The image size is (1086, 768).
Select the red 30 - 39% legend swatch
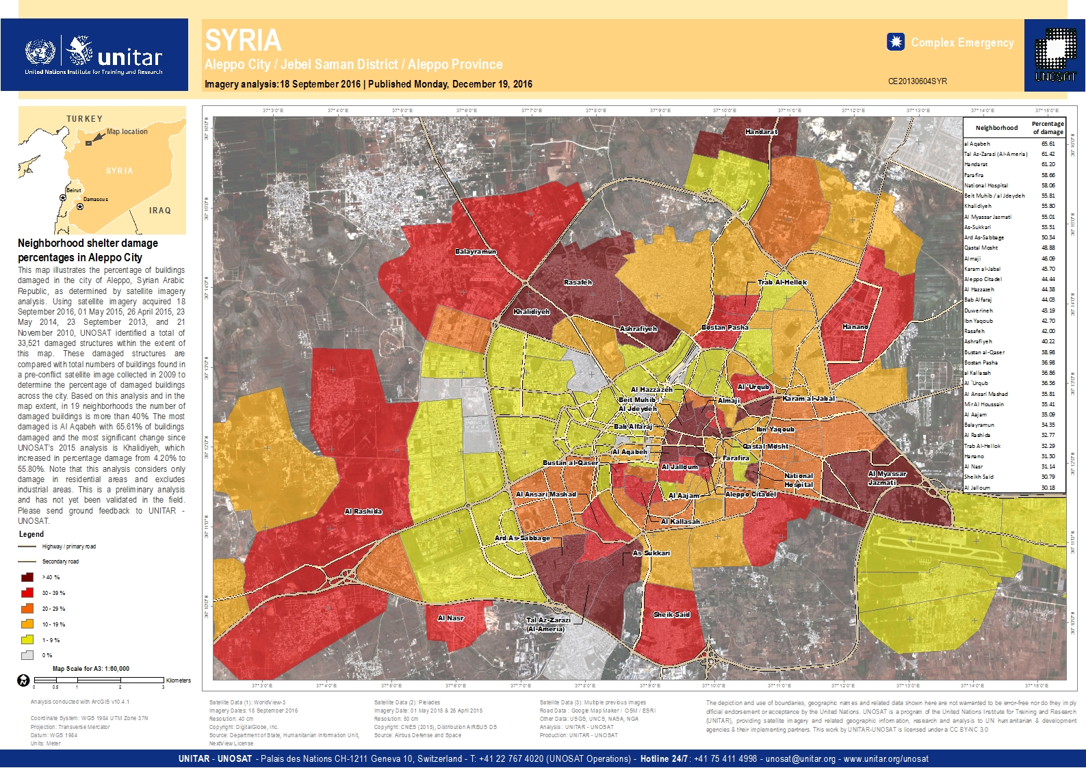pyautogui.click(x=27, y=593)
